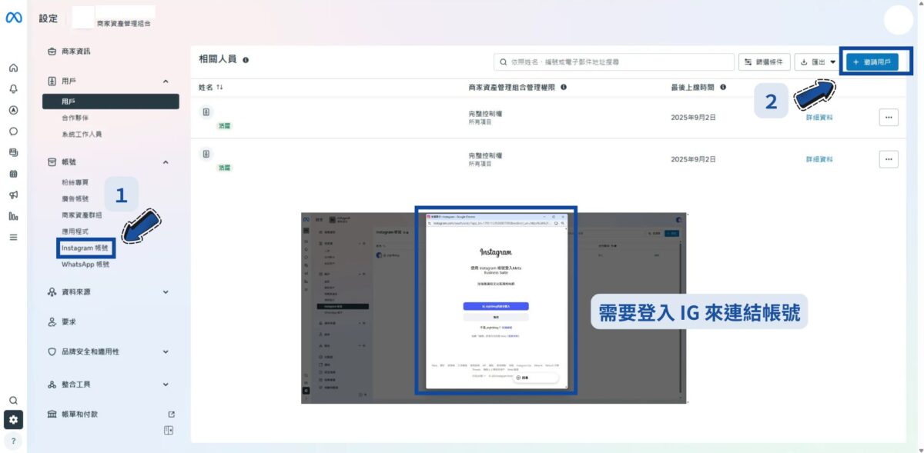Screen dimensions: 924x453
Task: Open 要求 menu item
Action: [x=69, y=322]
